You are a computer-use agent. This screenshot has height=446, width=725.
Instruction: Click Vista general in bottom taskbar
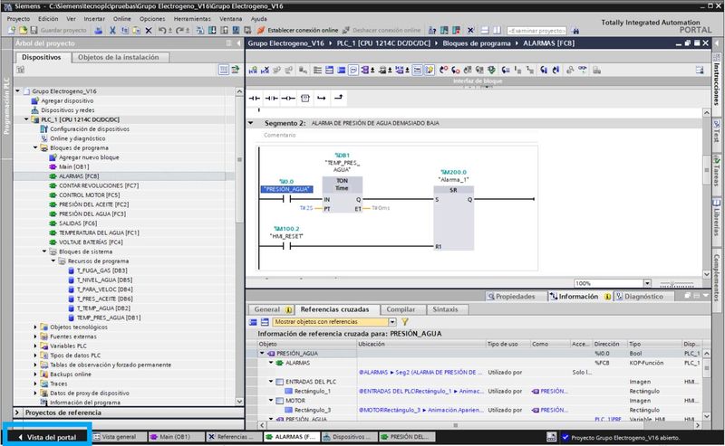coord(119,437)
